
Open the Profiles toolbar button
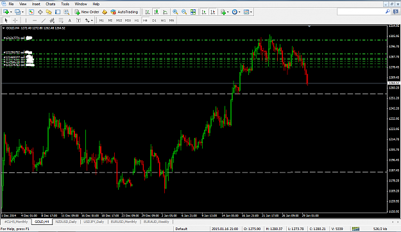click(x=17, y=12)
